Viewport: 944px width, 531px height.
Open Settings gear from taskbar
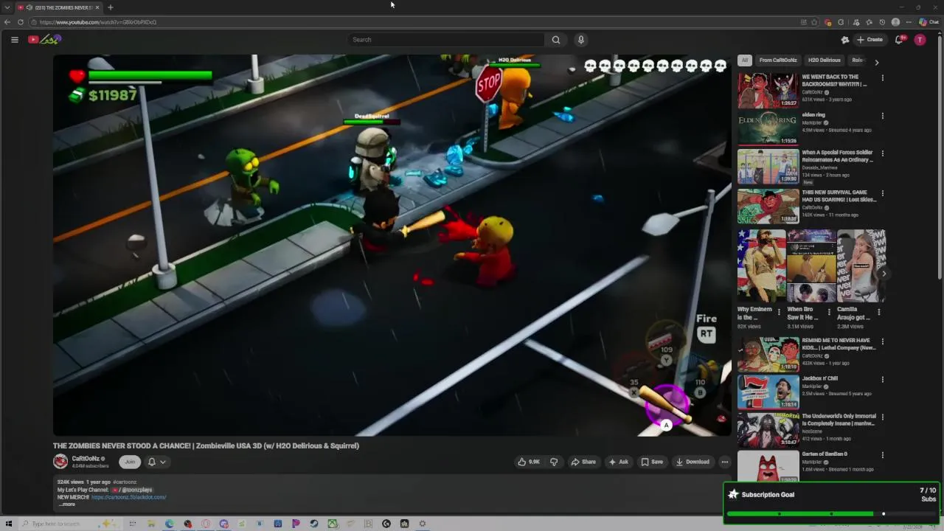(423, 524)
